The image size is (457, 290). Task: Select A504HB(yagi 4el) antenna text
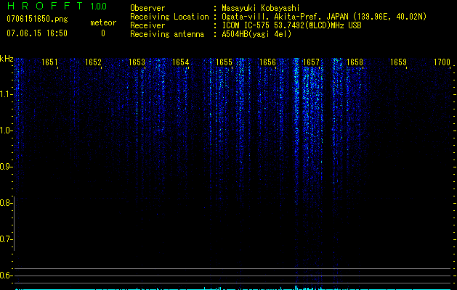[256, 34]
